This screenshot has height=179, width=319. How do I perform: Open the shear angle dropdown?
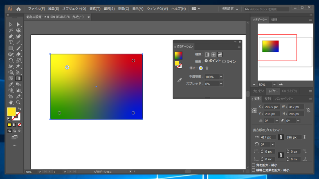point(298,121)
